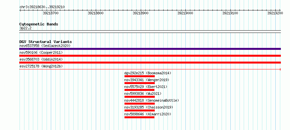Click ruler position 39219200
This screenshot has width=290, height=130.
click(275, 13)
